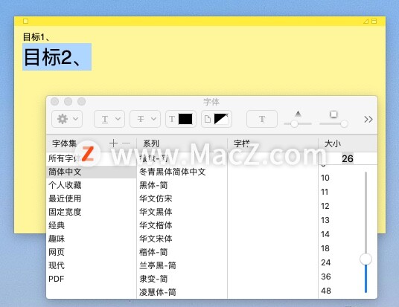This screenshot has width=399, height=307.
Task: Select the 现代 font collection
Action: [92, 265]
